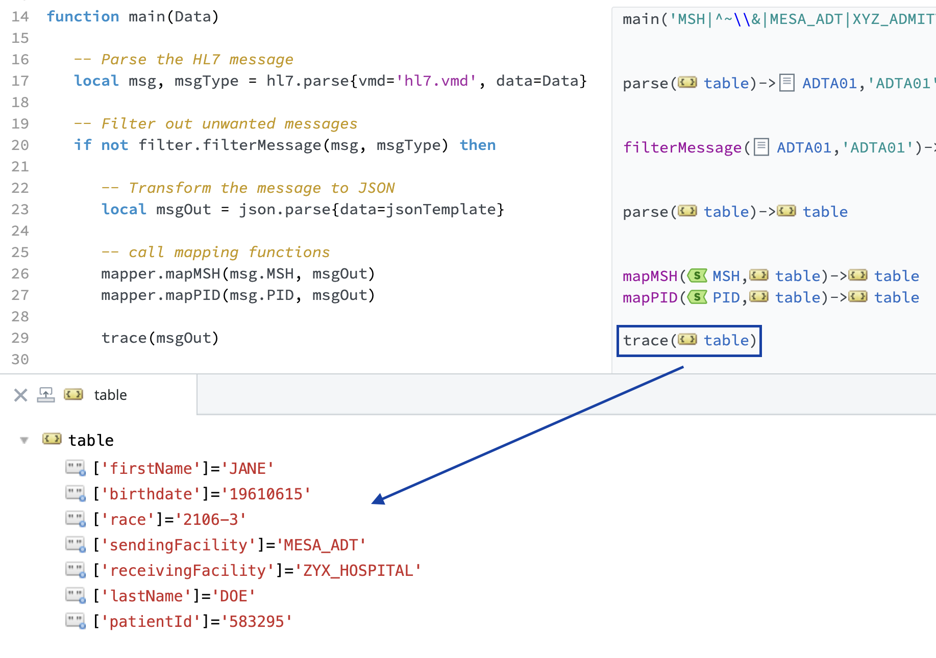Click the PID segment icon in mapPID annotation
The height and width of the screenshot is (658, 936).
[x=697, y=297]
